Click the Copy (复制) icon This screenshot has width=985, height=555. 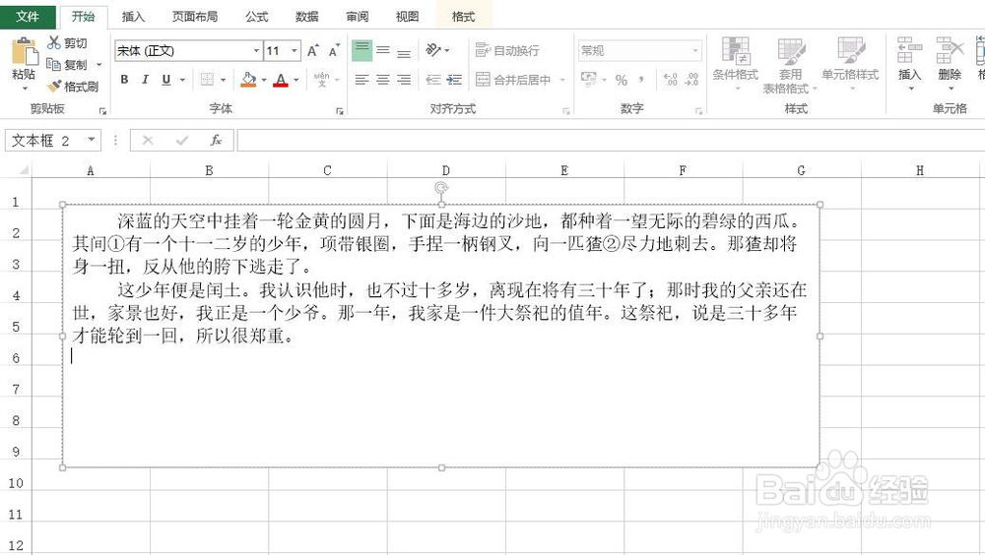pos(54,64)
